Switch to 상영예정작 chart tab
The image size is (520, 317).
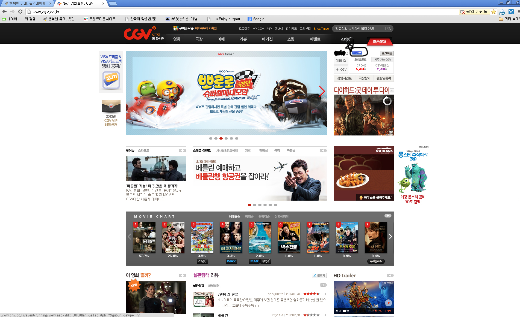[281, 216]
